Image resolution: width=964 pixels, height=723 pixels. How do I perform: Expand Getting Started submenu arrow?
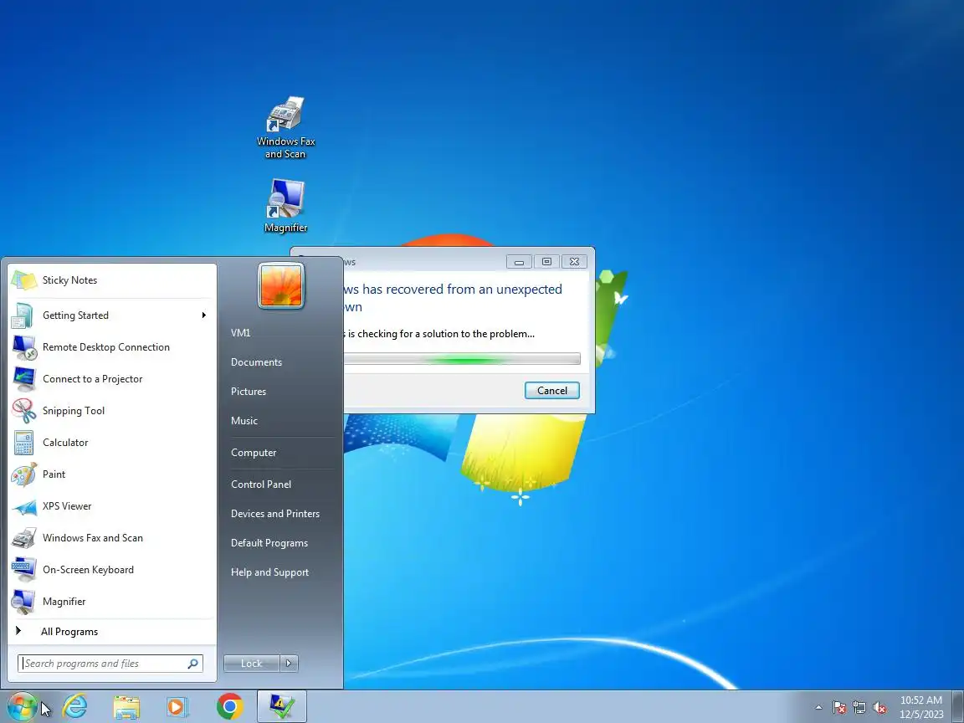203,315
